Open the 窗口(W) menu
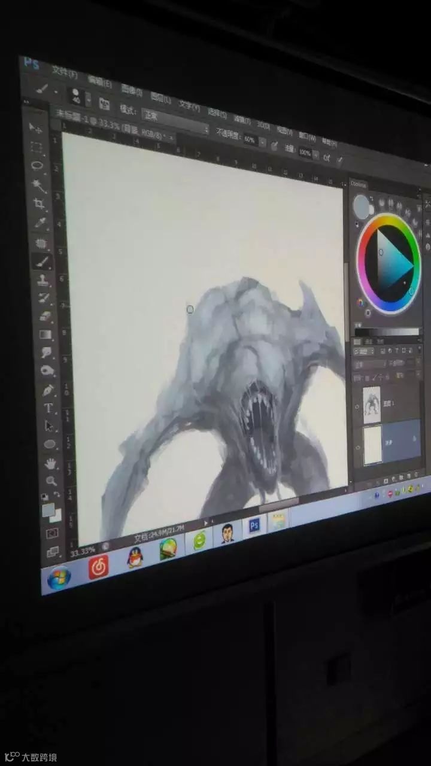Screen dimensions: 431x766 (308, 137)
